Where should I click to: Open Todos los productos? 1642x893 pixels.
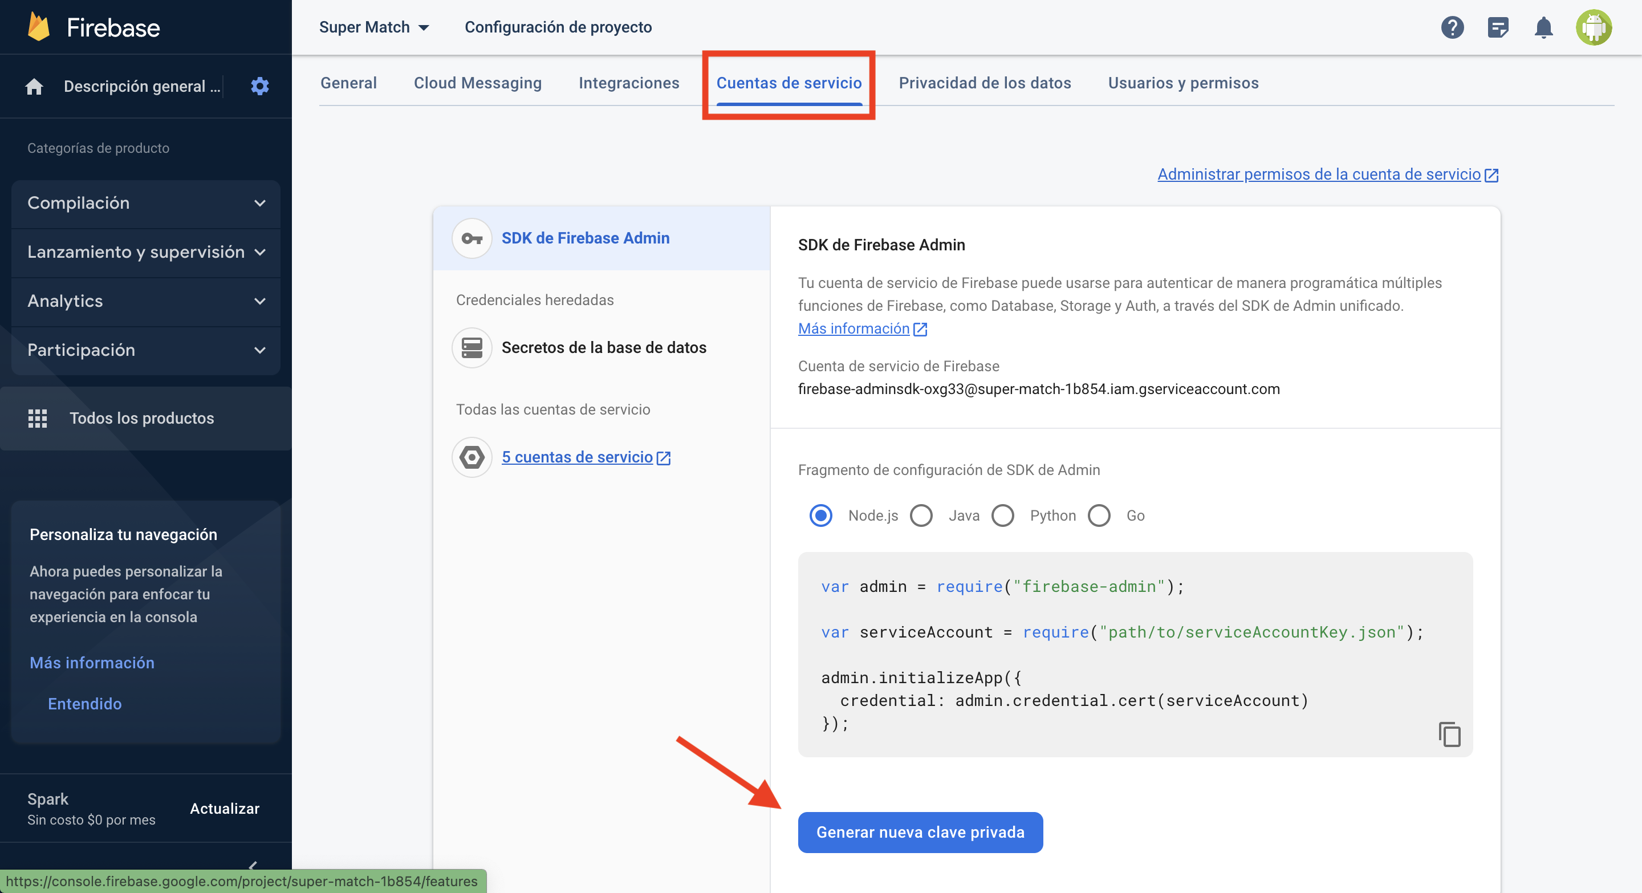(x=146, y=418)
